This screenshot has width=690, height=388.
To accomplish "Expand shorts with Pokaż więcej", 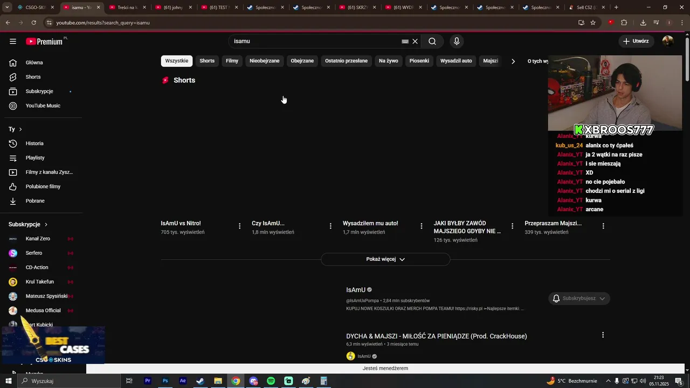I will (x=385, y=259).
